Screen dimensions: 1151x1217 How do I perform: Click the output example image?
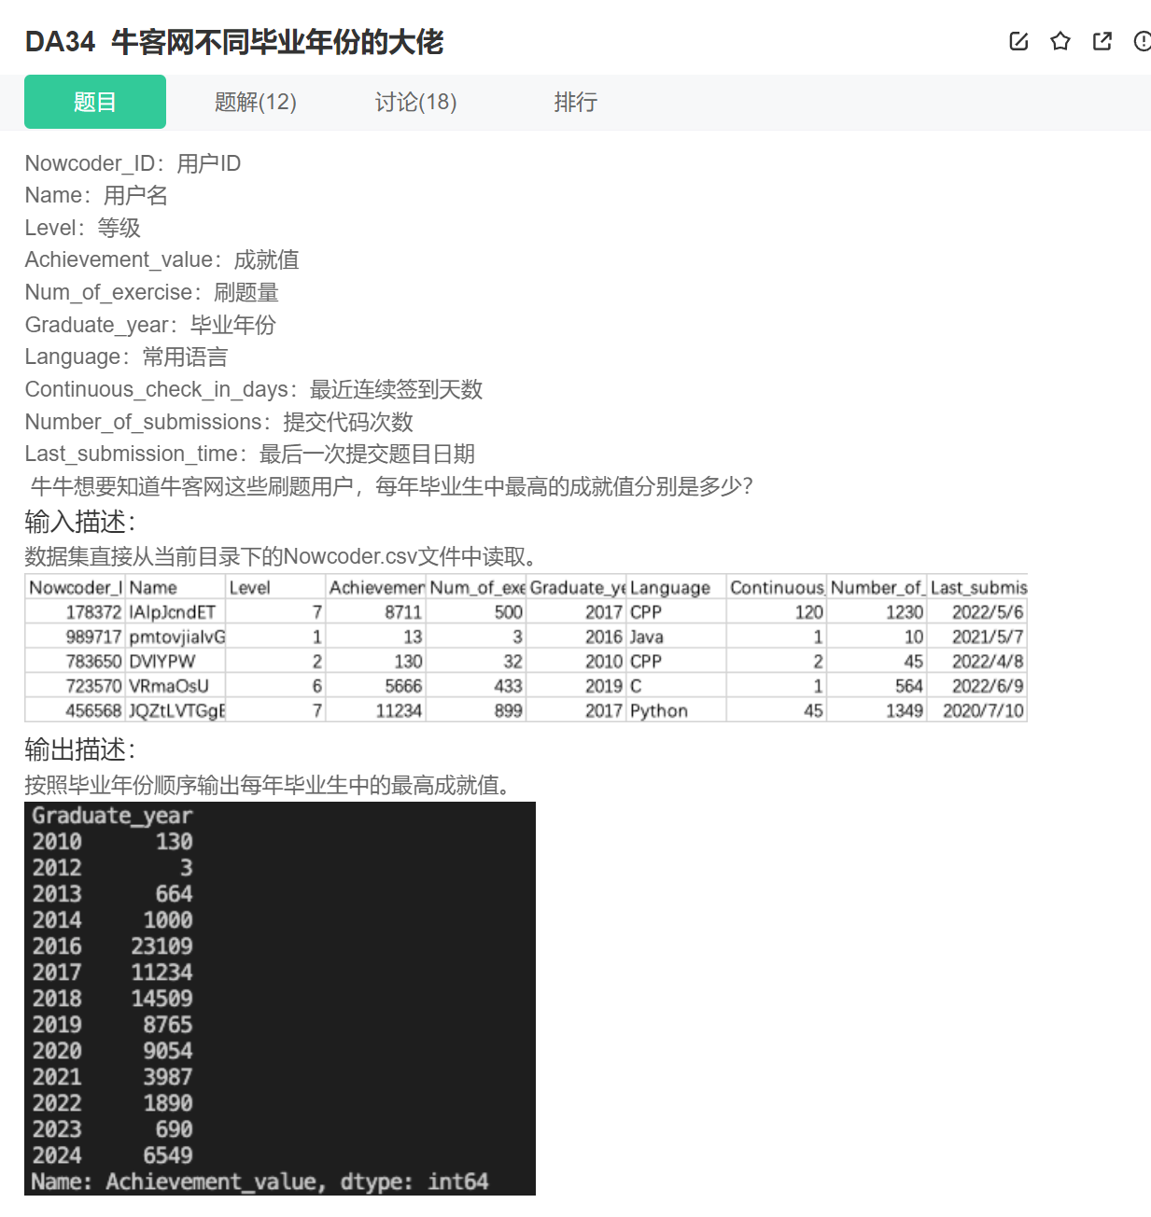pyautogui.click(x=280, y=999)
